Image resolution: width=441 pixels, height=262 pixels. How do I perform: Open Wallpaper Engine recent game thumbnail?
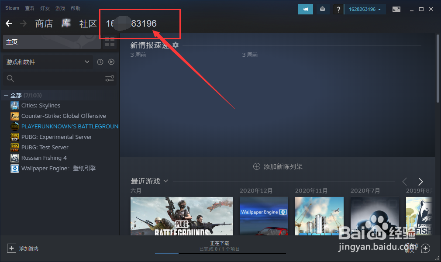(264, 216)
